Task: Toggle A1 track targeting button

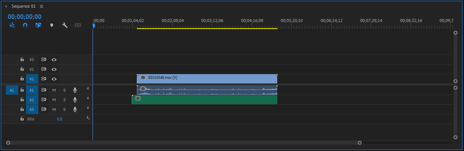Action: pyautogui.click(x=32, y=90)
